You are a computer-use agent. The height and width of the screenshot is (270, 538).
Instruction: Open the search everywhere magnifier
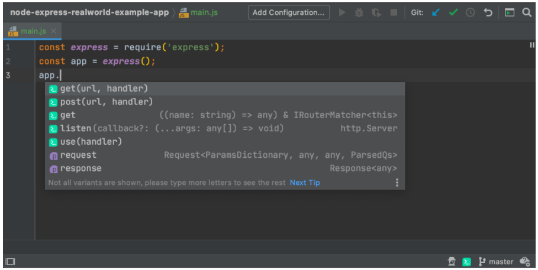tap(526, 12)
